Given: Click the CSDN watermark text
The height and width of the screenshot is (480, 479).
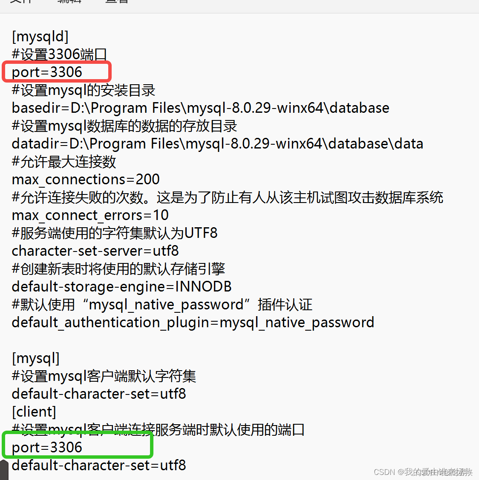Looking at the screenshot, I should coord(423,472).
